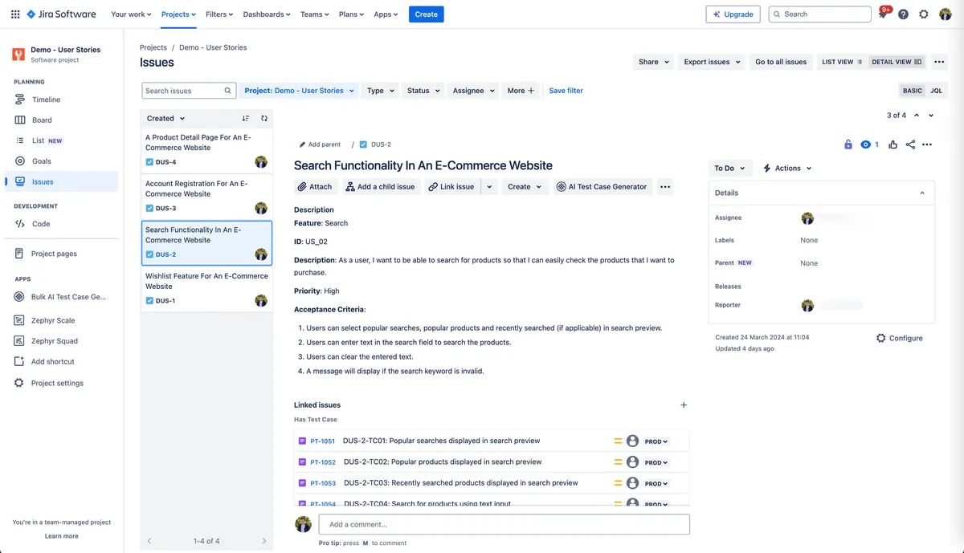This screenshot has width=964, height=553.
Task: Switch to List View toggle
Action: click(x=841, y=62)
